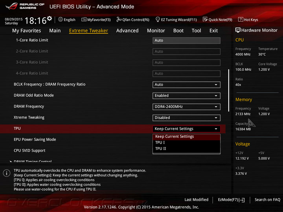Image resolution: width=283 pixels, height=212 pixels.
Task: Select the Extreme Tweaker tab
Action: 88,31
